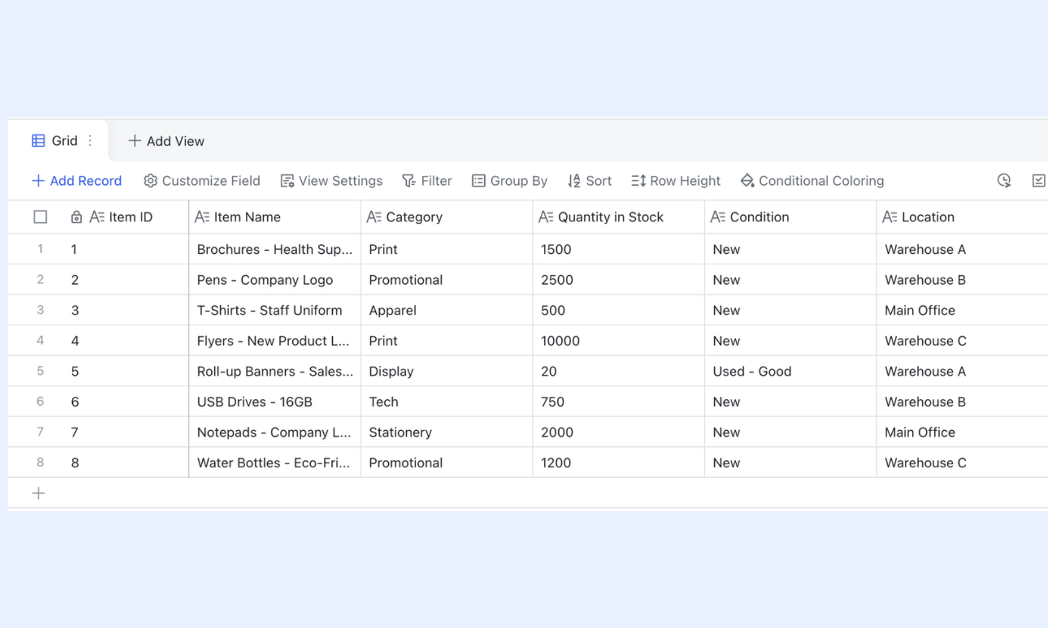Click the Add Record button
The width and height of the screenshot is (1048, 628).
click(77, 181)
